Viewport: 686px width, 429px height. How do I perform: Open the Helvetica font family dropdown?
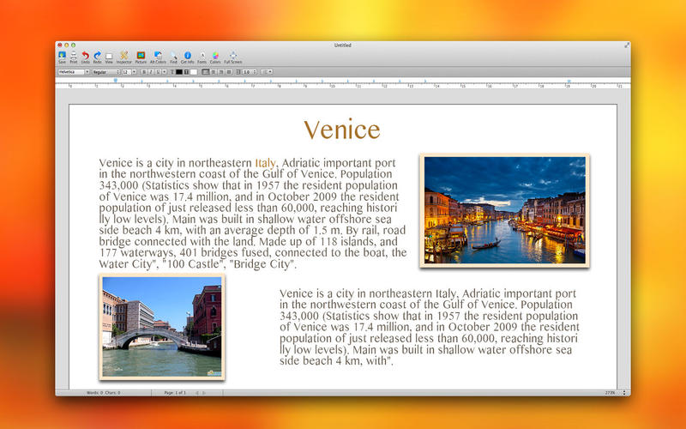point(74,72)
